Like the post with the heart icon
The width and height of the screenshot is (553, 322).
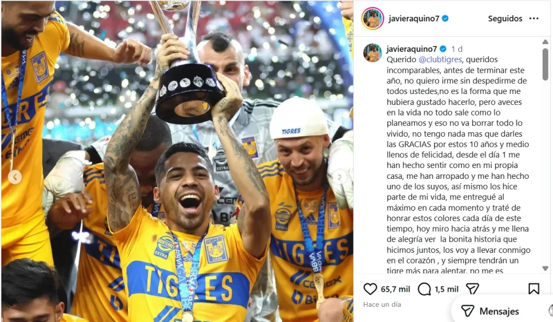pos(370,289)
